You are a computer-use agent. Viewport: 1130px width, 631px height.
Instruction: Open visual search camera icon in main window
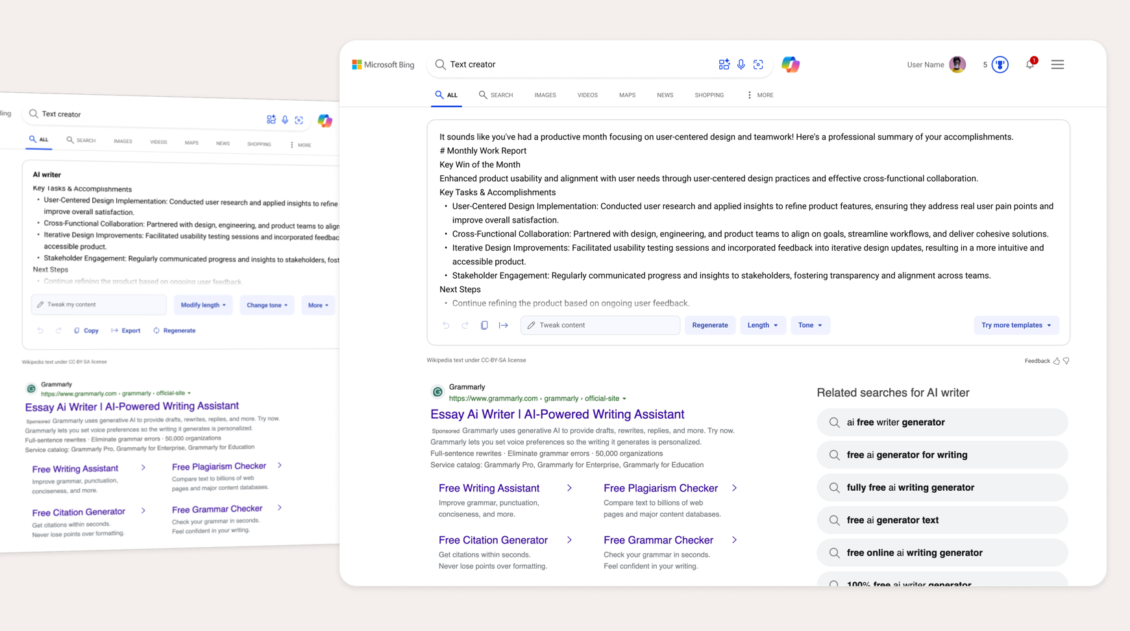pyautogui.click(x=758, y=64)
